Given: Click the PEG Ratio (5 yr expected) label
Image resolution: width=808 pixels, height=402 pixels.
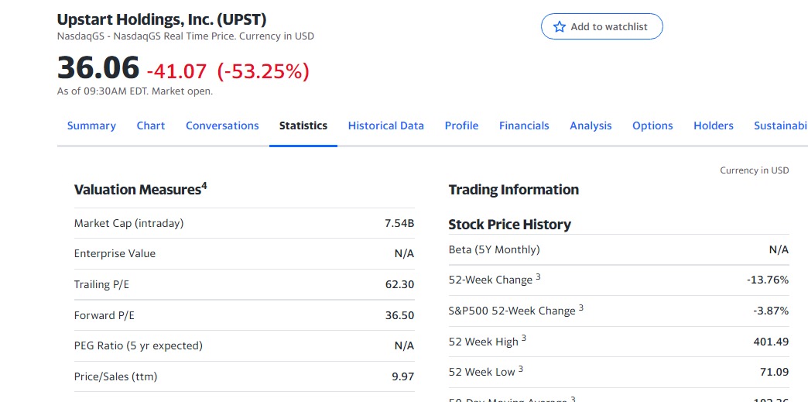Looking at the screenshot, I should 138,345.
